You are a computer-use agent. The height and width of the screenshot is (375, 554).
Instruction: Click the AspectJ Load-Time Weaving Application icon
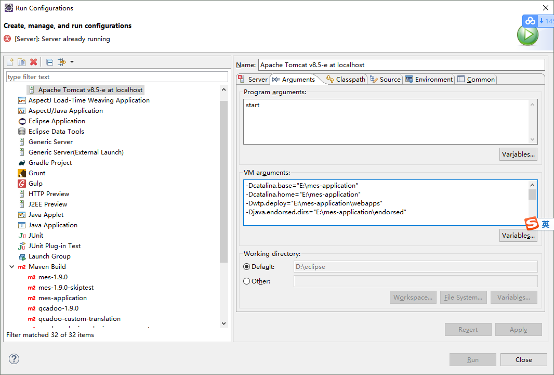tap(22, 100)
